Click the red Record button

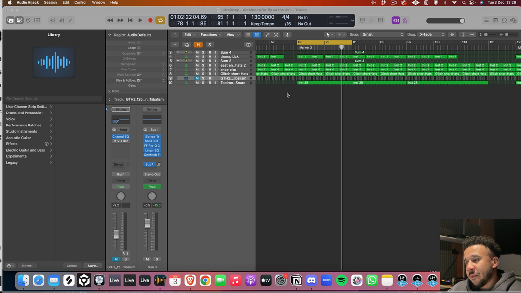pos(150,20)
